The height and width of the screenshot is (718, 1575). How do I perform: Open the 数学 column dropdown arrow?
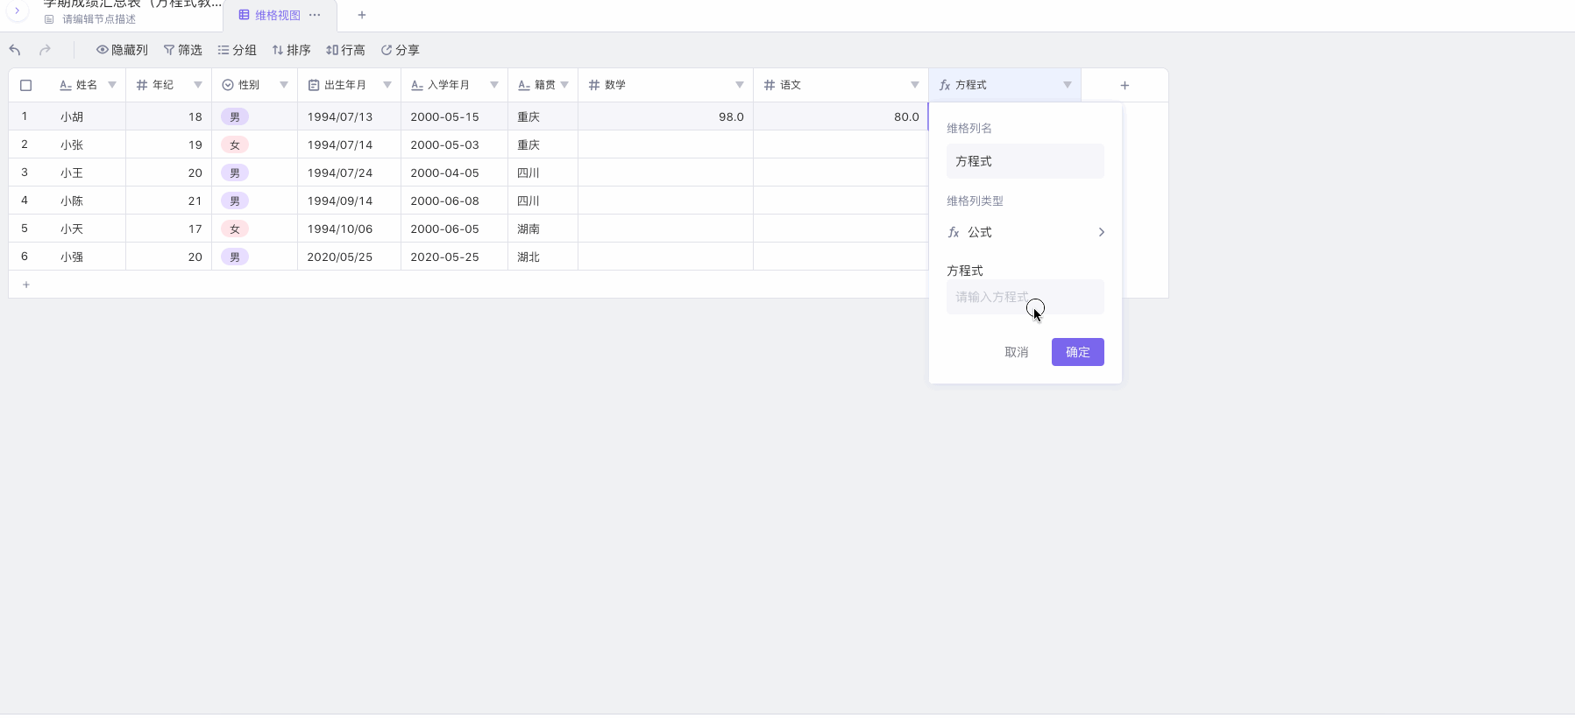[740, 85]
